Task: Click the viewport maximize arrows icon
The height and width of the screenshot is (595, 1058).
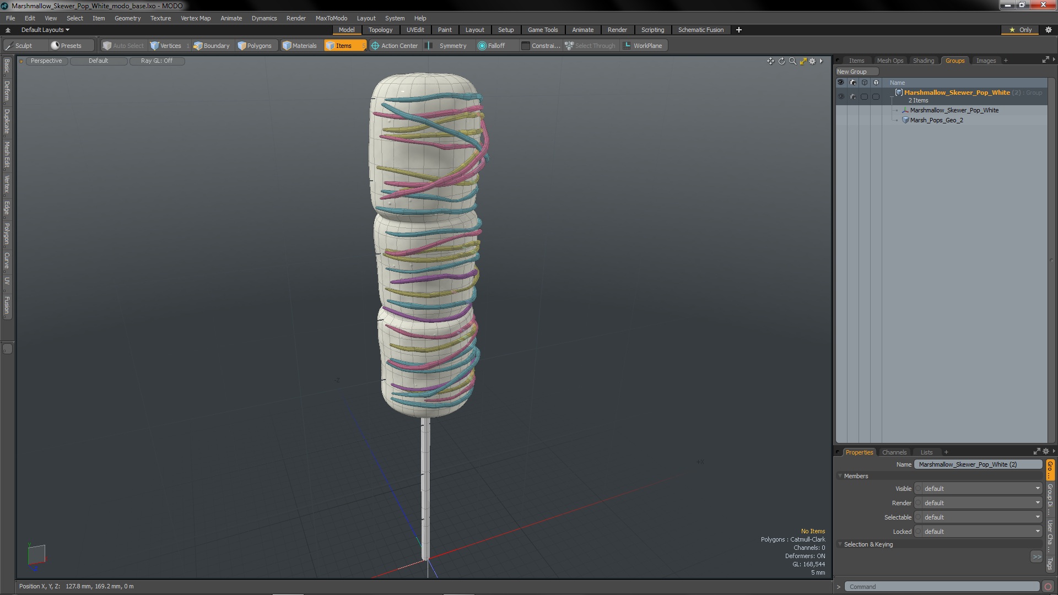Action: click(803, 61)
